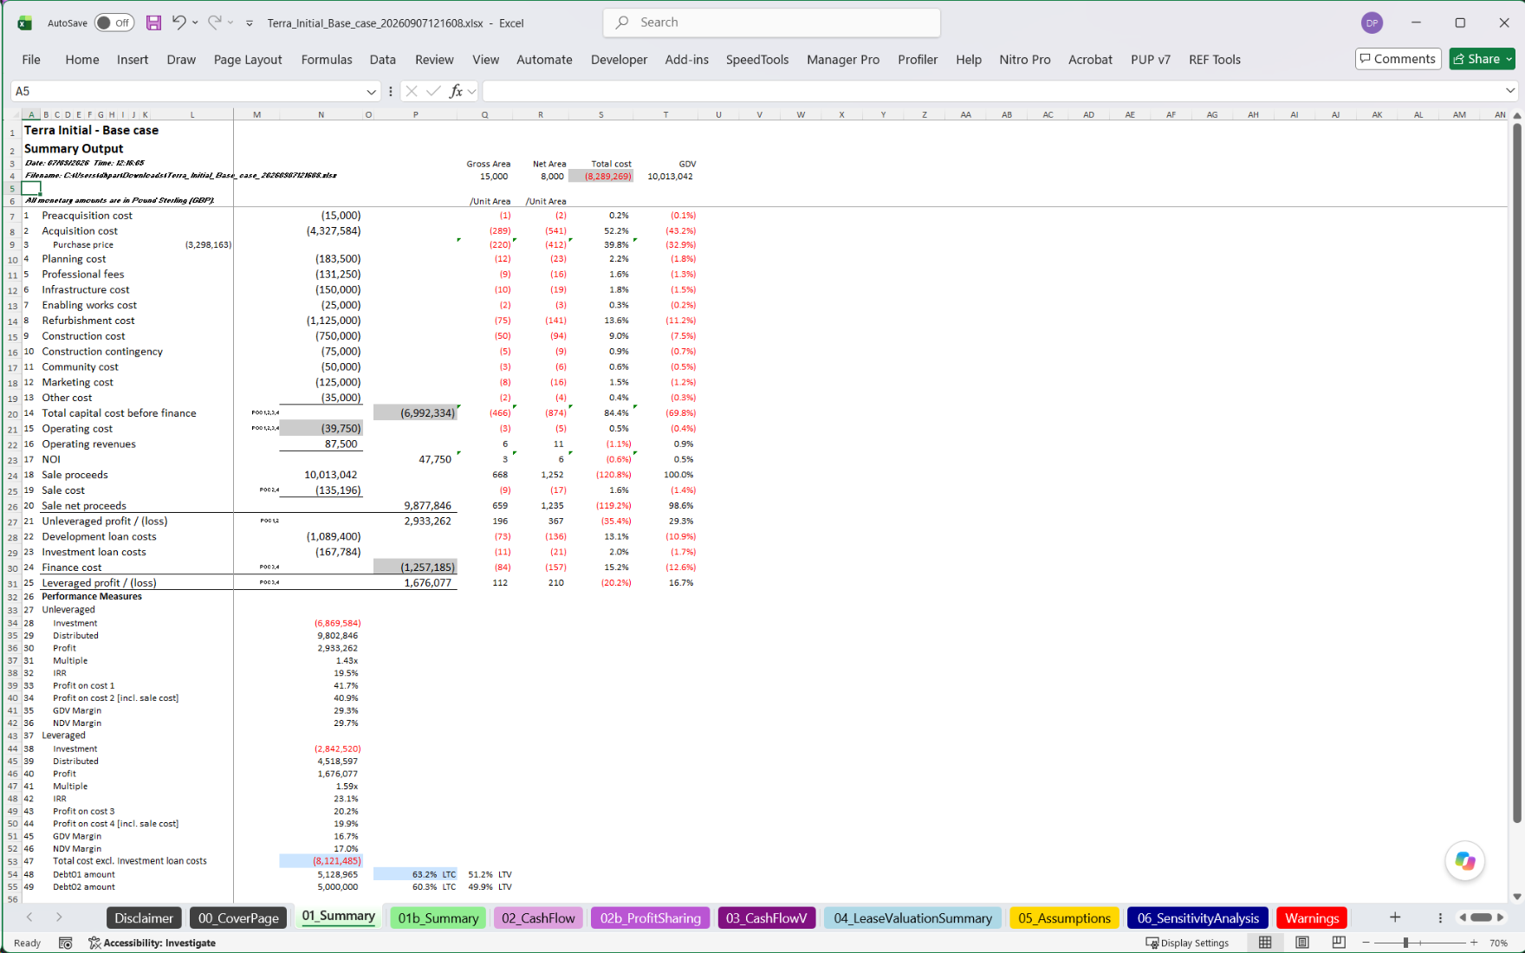Screen dimensions: 1525x953
Task: Go to next sheet tabs arrow
Action: [59, 917]
